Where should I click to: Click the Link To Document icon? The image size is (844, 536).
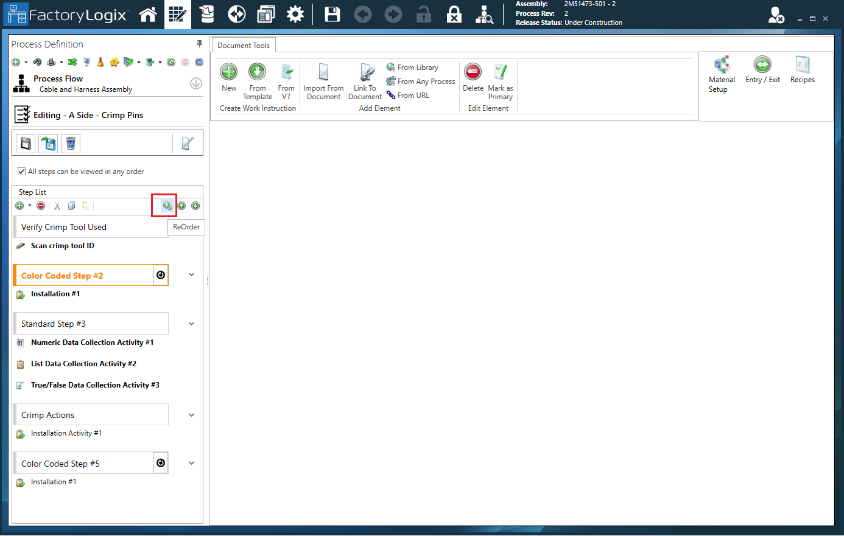364,79
